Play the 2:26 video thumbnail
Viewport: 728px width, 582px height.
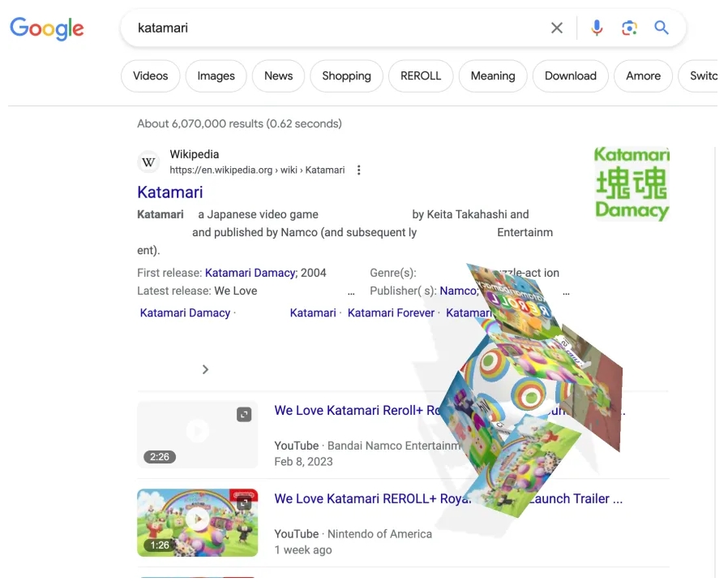(197, 434)
